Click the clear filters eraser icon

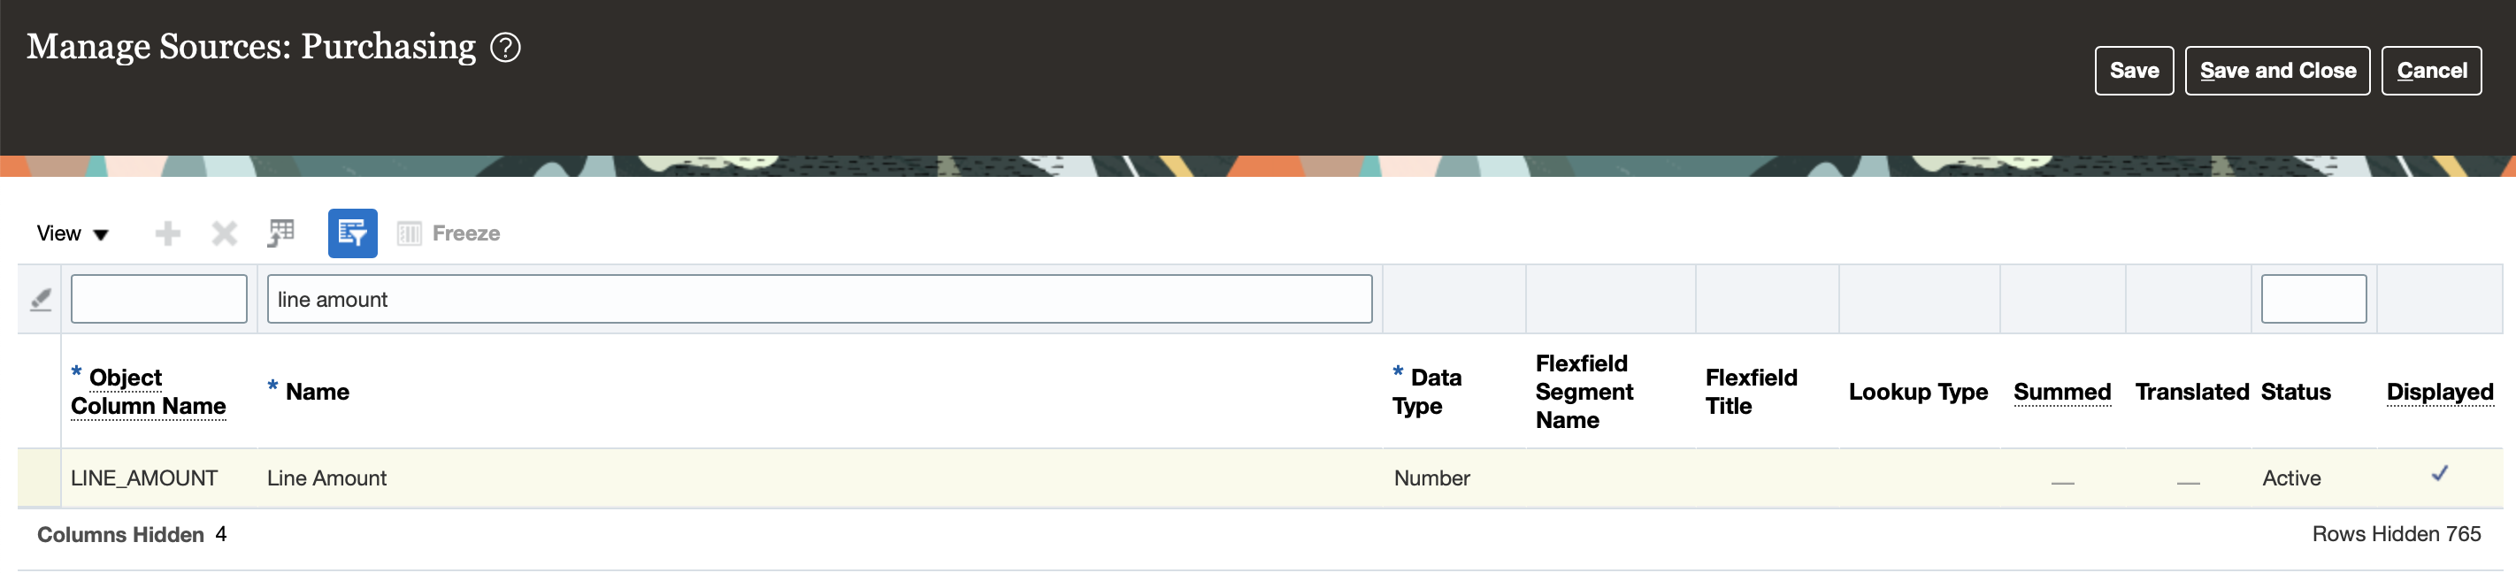click(40, 300)
